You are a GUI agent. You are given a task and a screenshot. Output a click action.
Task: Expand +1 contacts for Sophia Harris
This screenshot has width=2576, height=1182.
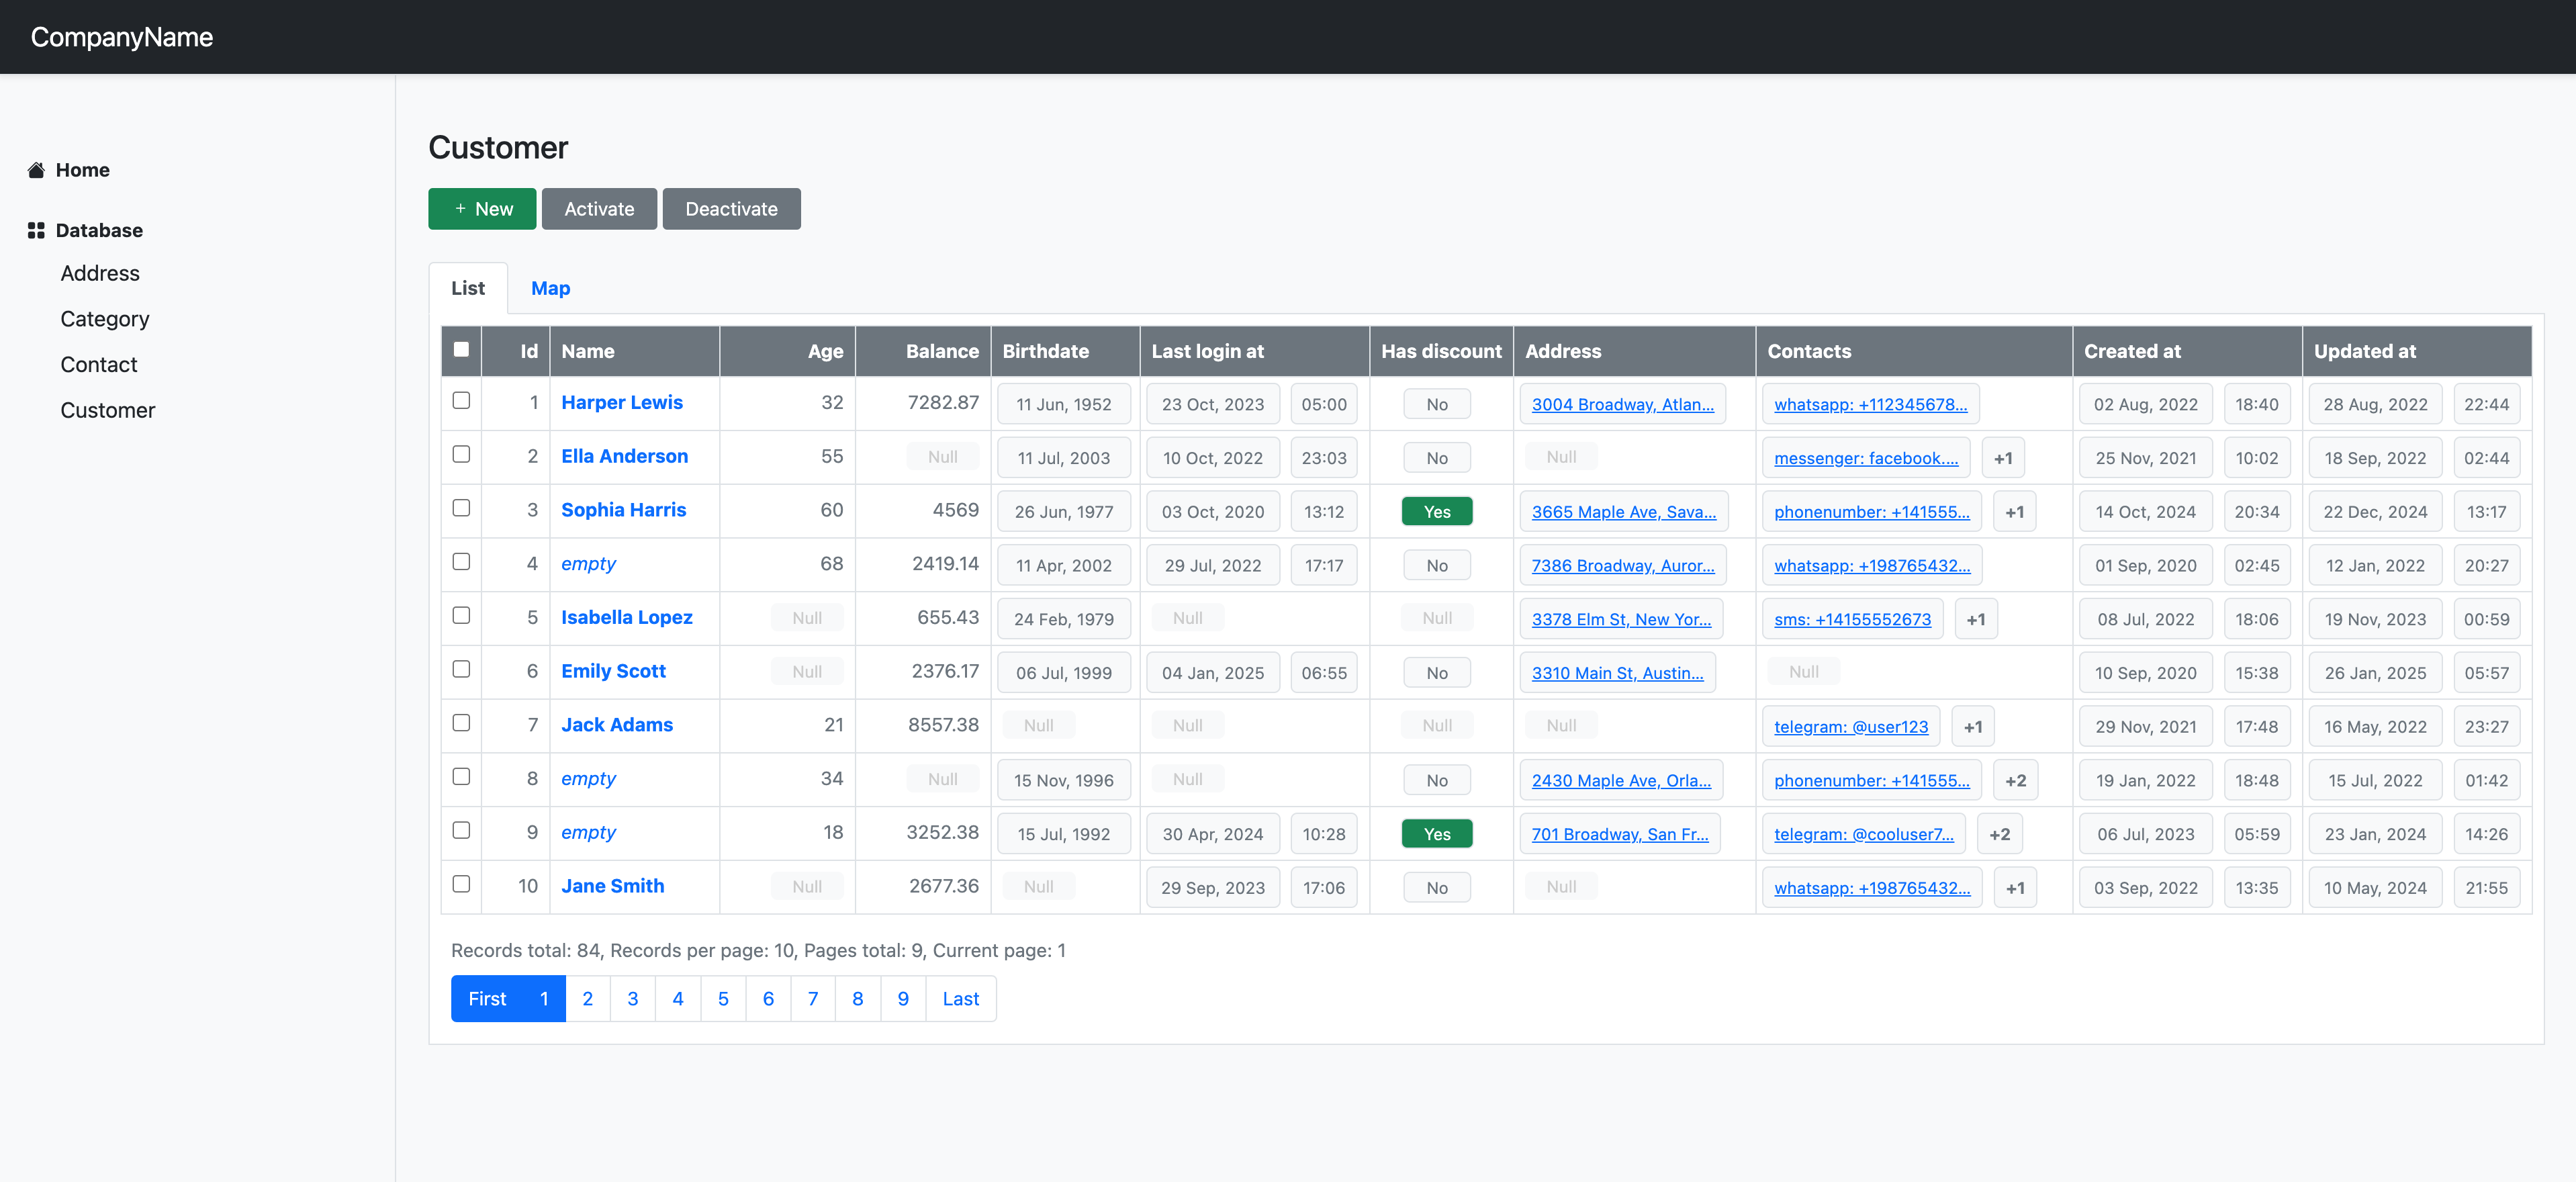(2015, 512)
